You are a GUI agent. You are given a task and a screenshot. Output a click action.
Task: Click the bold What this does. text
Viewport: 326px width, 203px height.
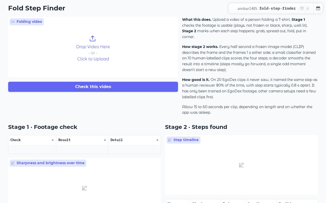tap(197, 20)
